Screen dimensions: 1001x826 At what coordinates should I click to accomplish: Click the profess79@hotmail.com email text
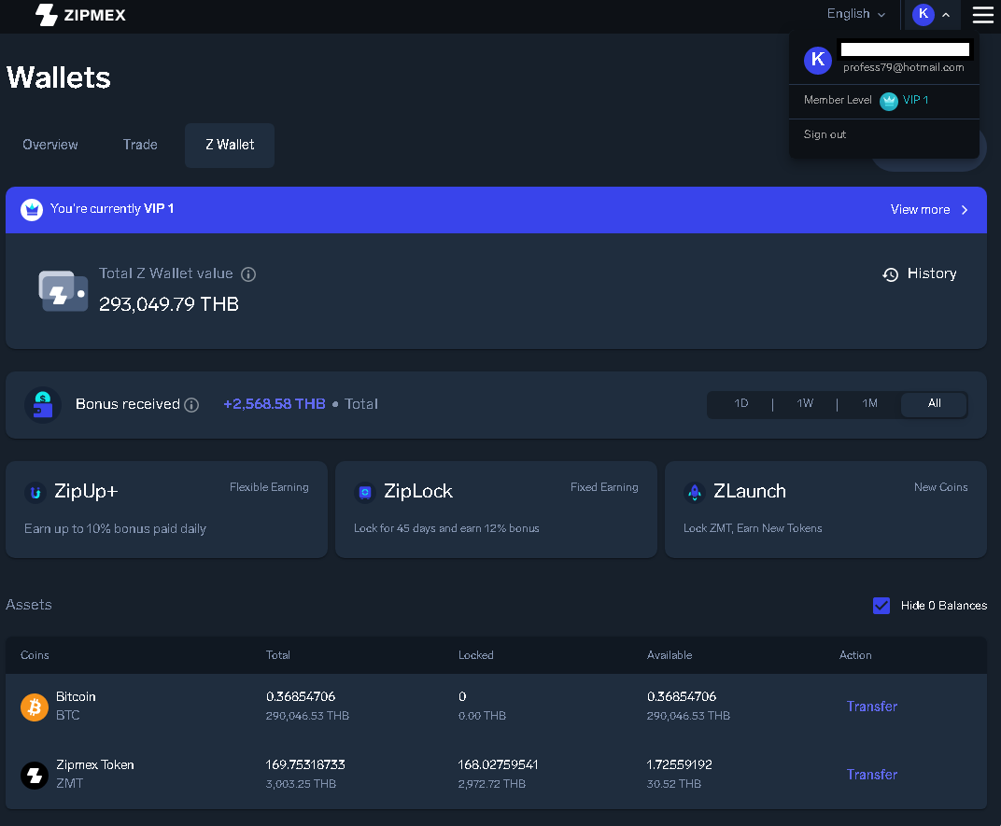903,67
